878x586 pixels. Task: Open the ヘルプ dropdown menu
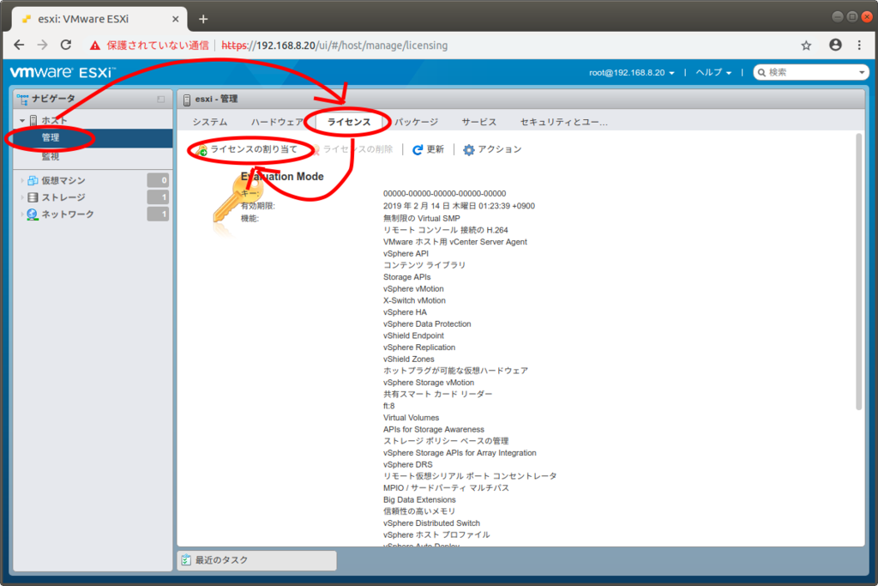point(713,72)
